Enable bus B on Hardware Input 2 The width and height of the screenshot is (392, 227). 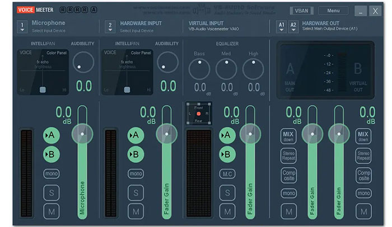click(x=136, y=154)
